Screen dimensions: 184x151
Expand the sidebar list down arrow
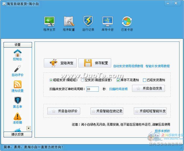pos(29,128)
